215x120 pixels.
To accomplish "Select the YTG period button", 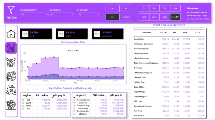I will [x=126, y=8].
